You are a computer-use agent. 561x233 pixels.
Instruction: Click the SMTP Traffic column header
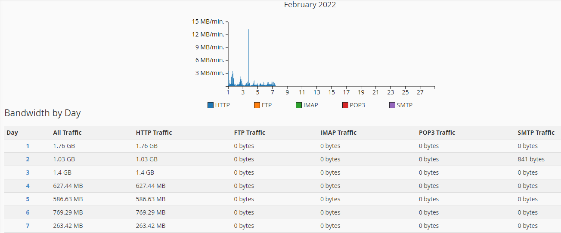coord(536,133)
